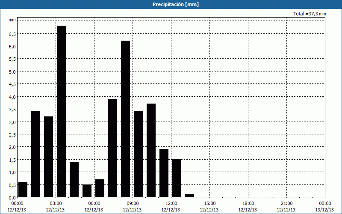Select the '21:00' time axis label

click(x=286, y=204)
